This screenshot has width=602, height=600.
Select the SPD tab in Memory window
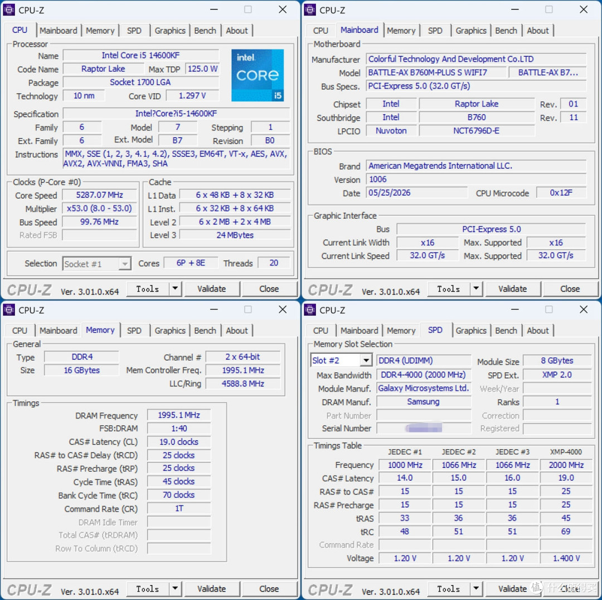coord(134,330)
